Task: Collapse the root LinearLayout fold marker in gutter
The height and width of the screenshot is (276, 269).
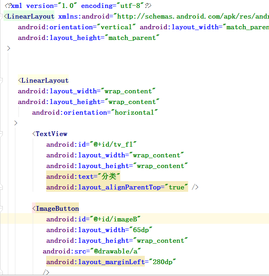Action: pos(1,17)
